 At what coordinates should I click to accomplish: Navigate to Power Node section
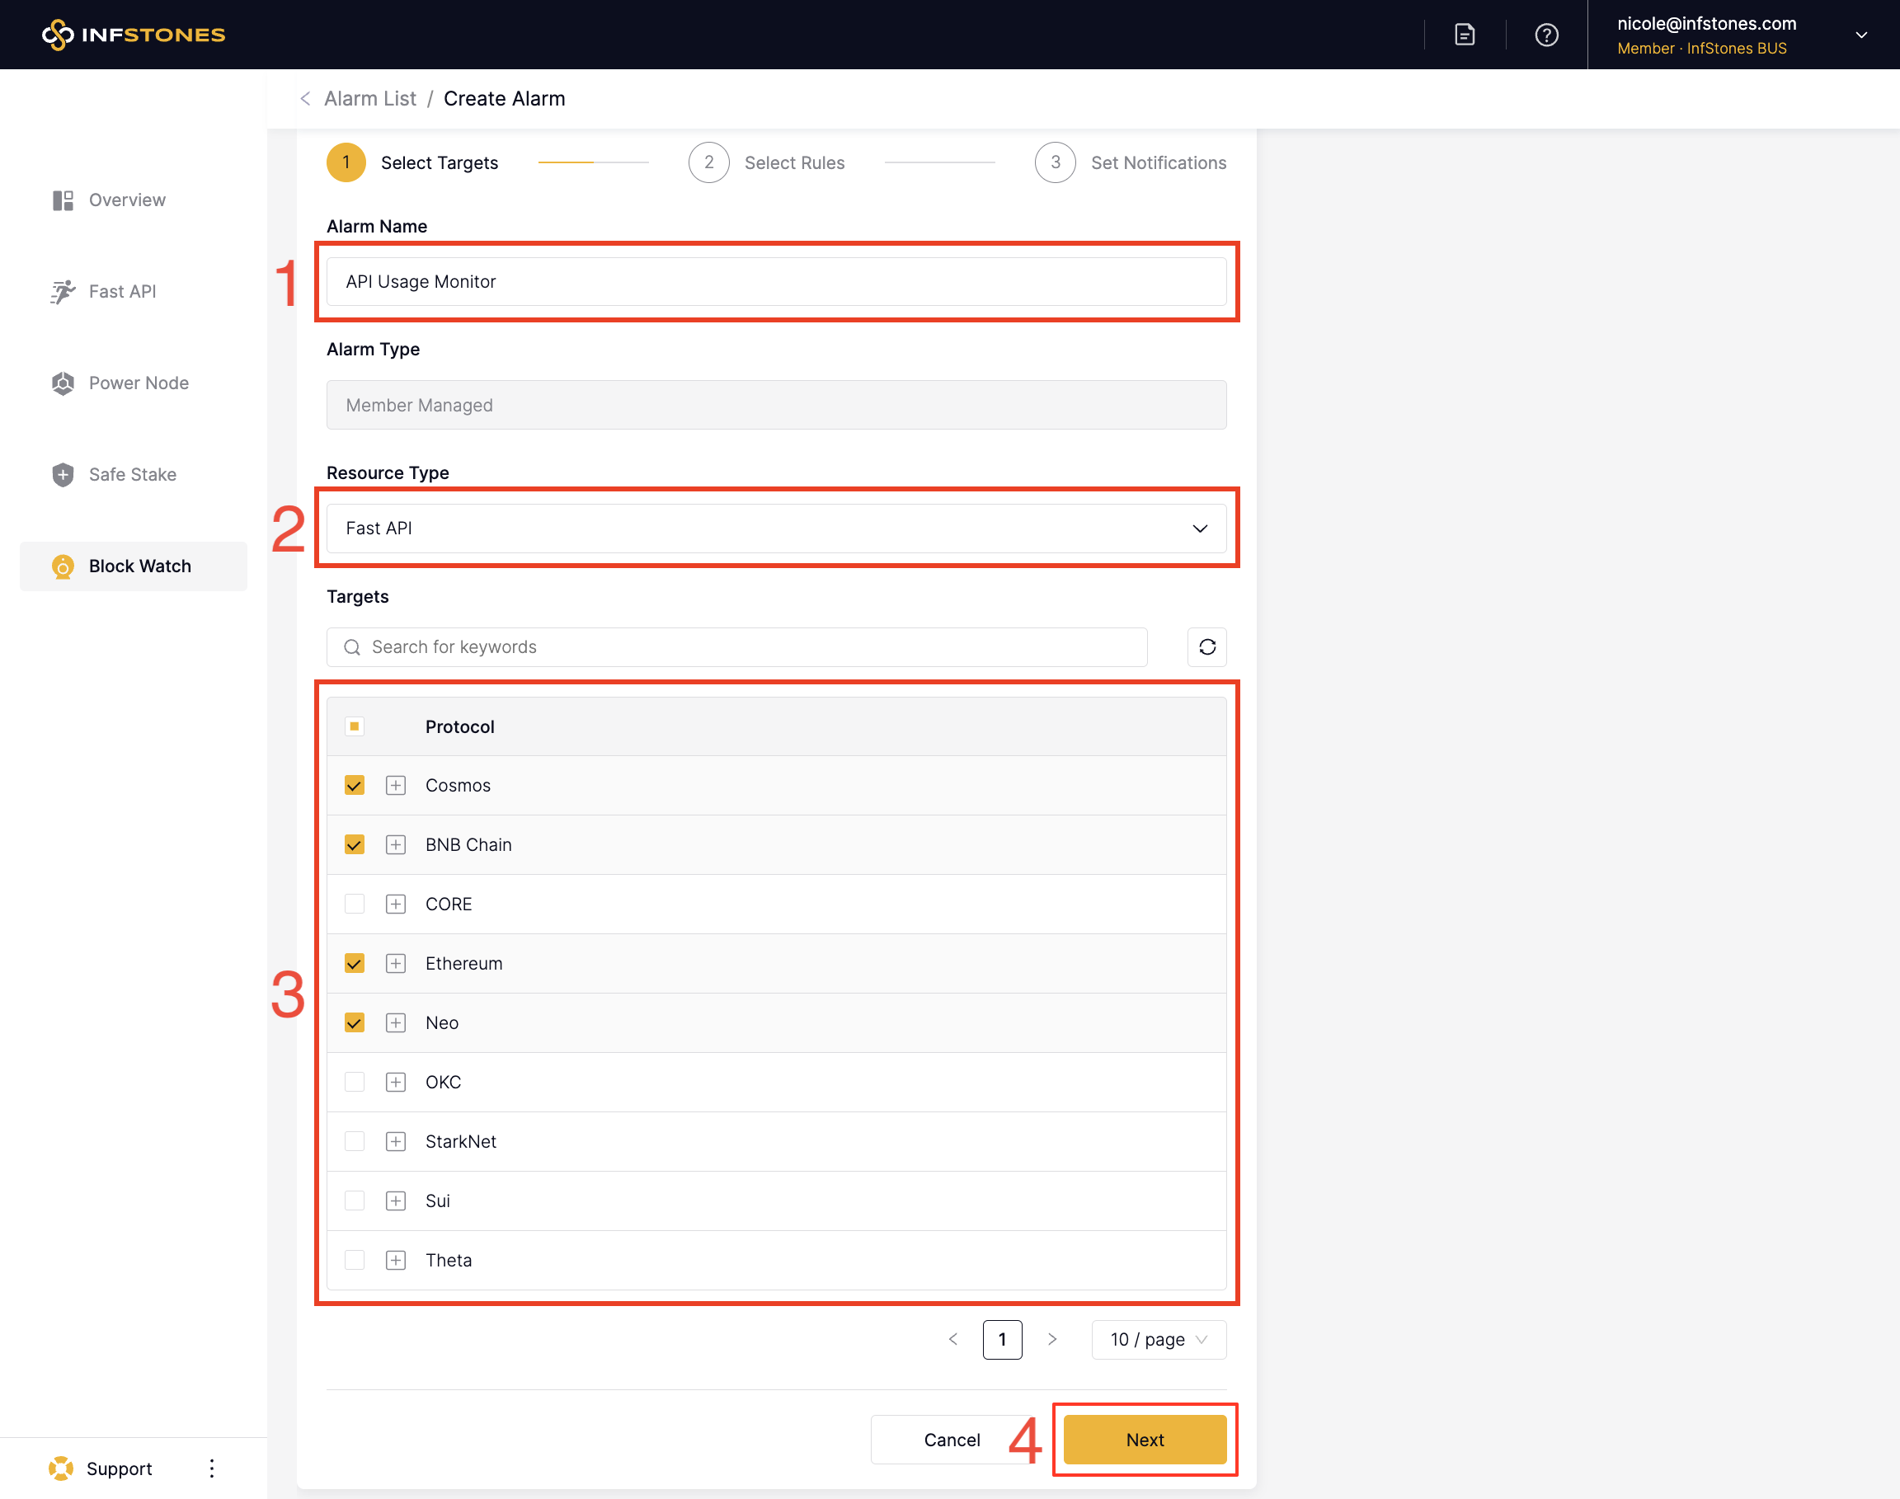138,383
